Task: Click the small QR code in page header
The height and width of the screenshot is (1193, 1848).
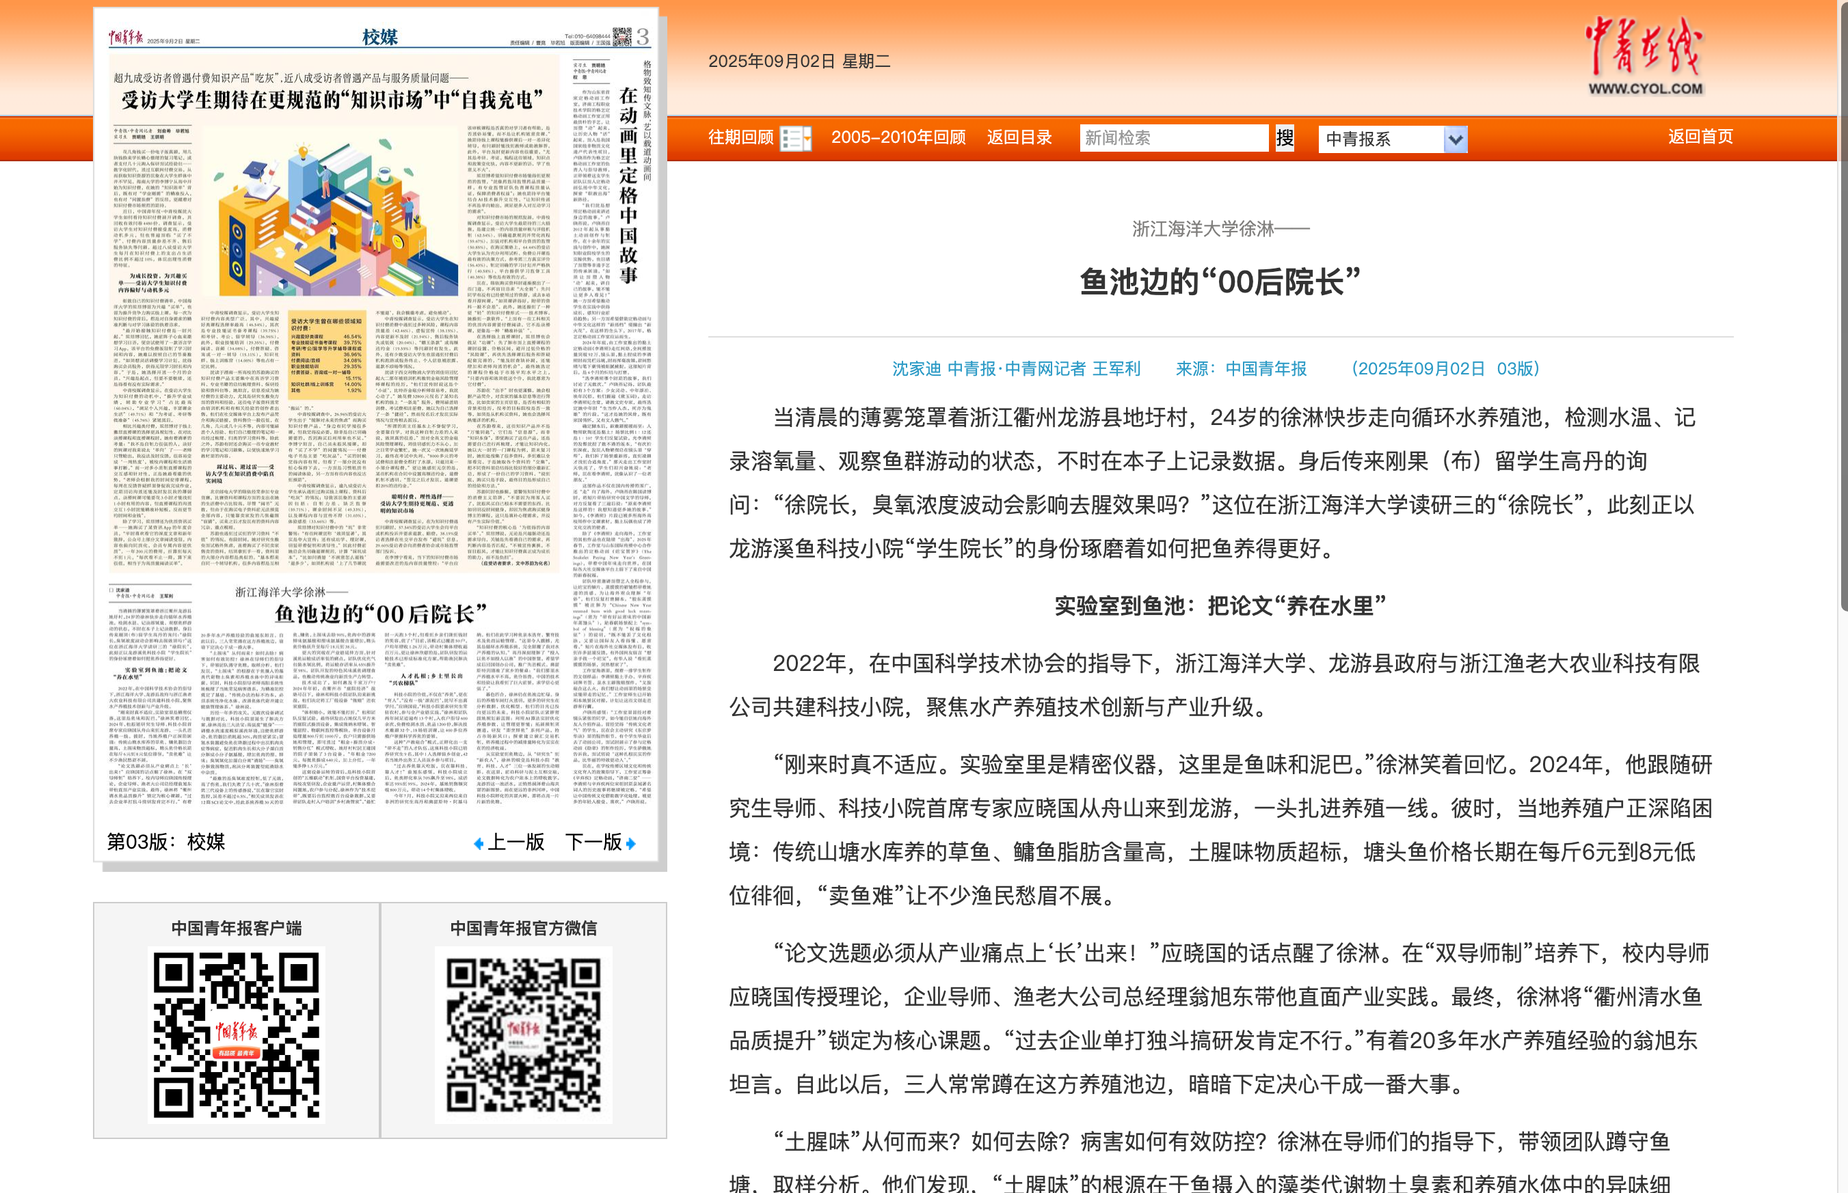Action: click(621, 36)
